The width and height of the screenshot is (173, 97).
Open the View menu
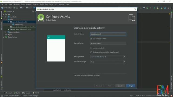(10, 4)
